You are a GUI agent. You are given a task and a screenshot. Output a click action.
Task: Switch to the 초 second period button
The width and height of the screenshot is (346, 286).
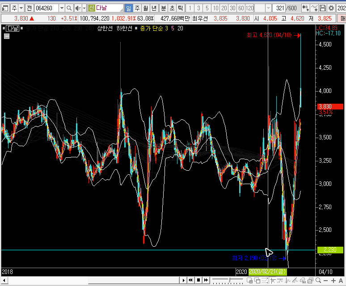coord(172,8)
